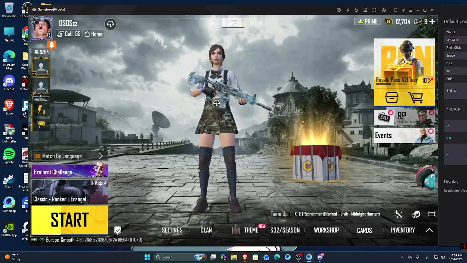Open the Windows Start menu
This screenshot has height=263, width=467.
click(x=147, y=257)
